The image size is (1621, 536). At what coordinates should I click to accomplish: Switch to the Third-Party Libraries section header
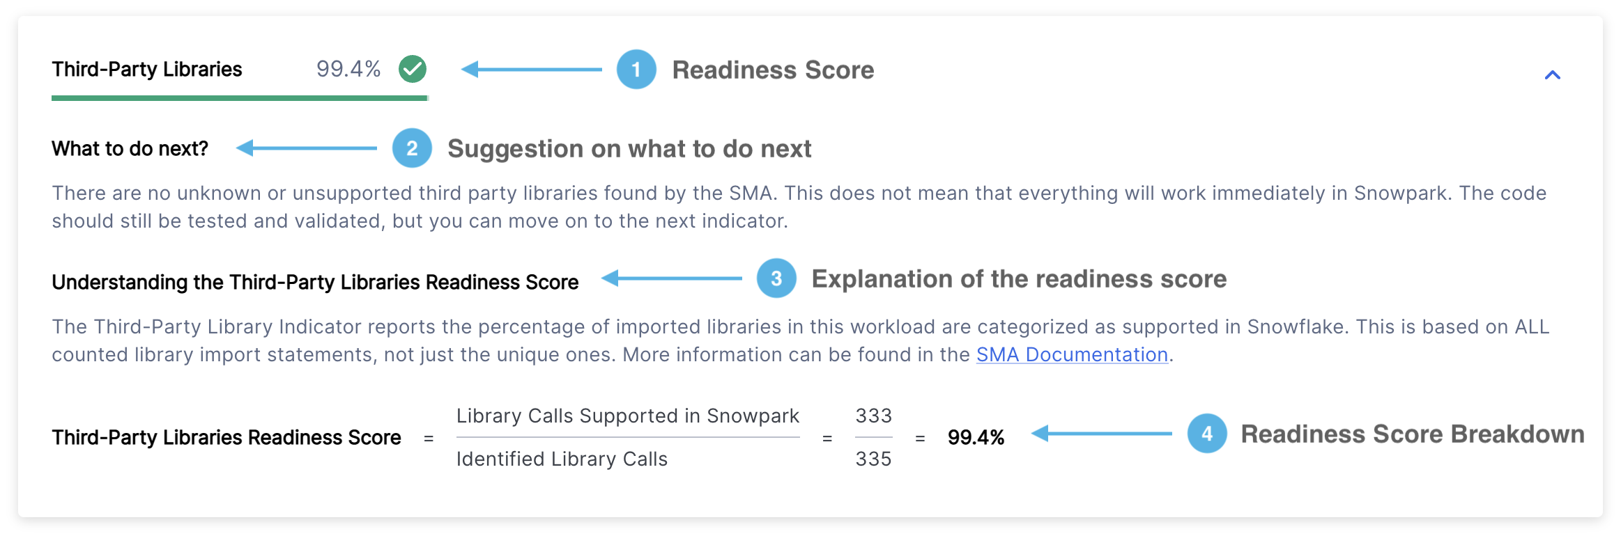point(146,69)
